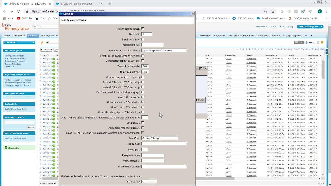The width and height of the screenshot is (331, 186).
Task: Enable Generate status files for exports
Action: pyautogui.click(x=143, y=77)
